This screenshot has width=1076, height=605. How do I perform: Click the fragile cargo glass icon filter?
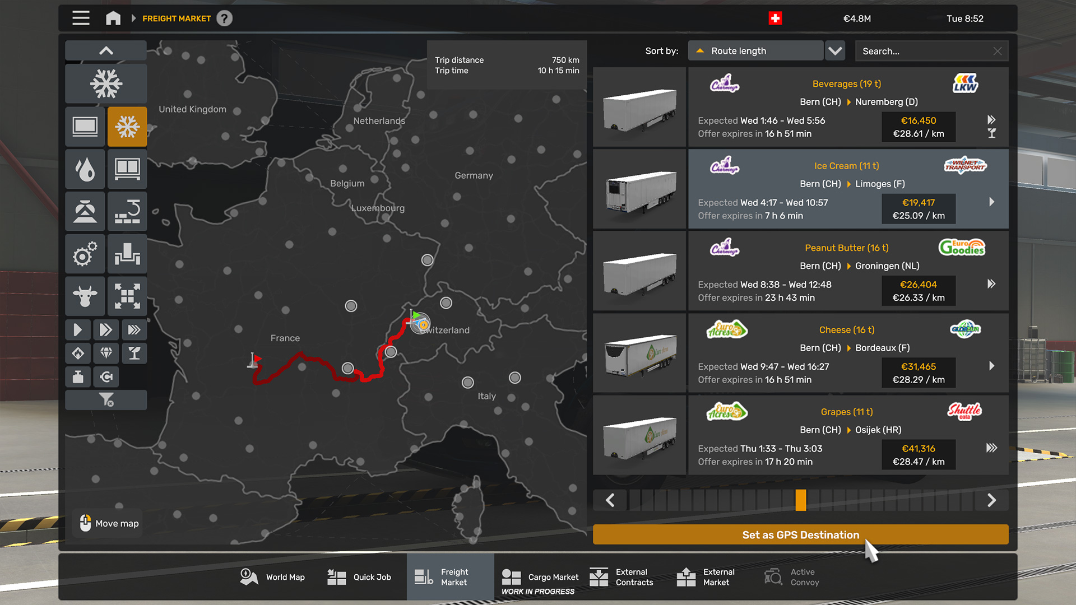134,353
